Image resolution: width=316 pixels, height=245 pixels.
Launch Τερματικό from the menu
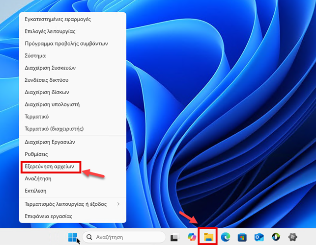73,117
